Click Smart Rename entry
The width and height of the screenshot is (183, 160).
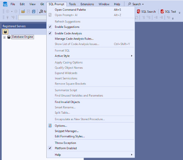click(x=90, y=107)
